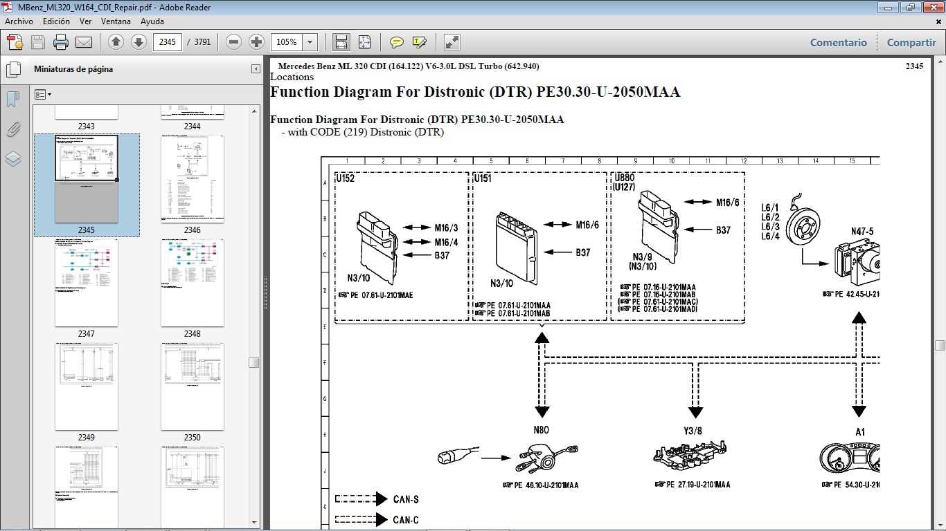Select page 2345 thumbnail
This screenshot has width=946, height=531.
coord(87,179)
